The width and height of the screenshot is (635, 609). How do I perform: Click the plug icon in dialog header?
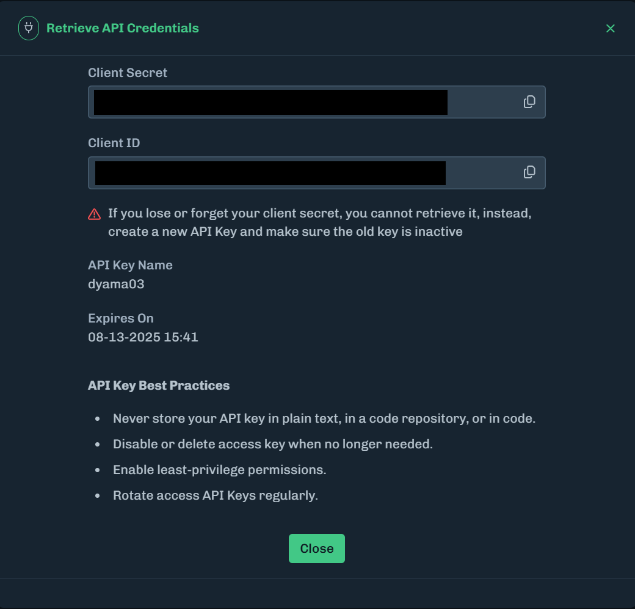tap(28, 28)
